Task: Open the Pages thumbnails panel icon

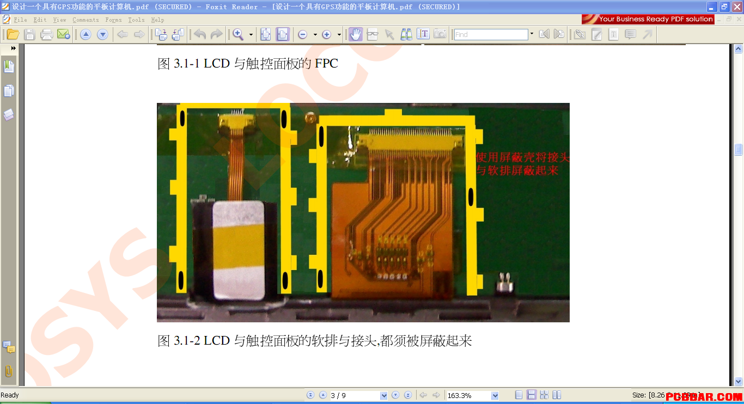Action: pos(9,91)
